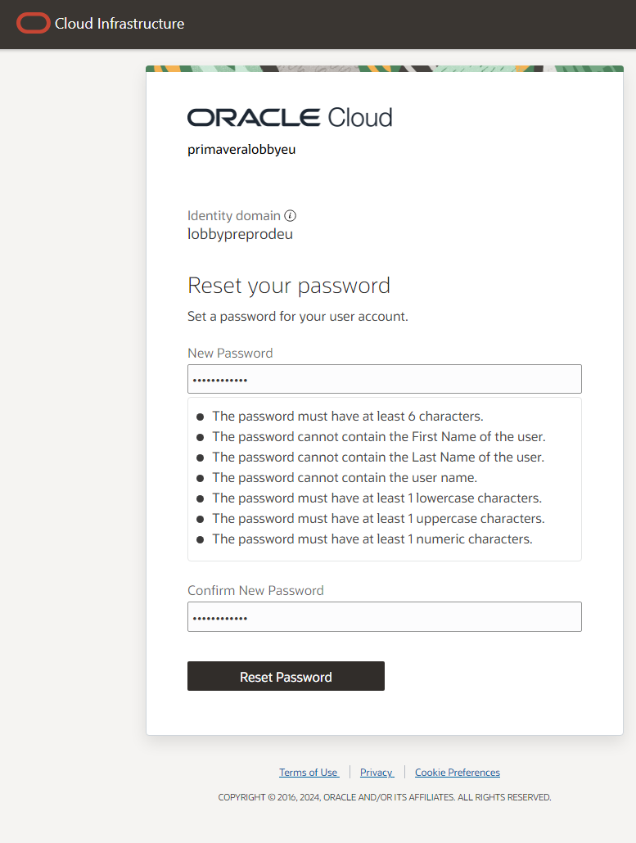The height and width of the screenshot is (843, 636).
Task: Click the '1 uppercase characters' rule
Action: coord(378,518)
